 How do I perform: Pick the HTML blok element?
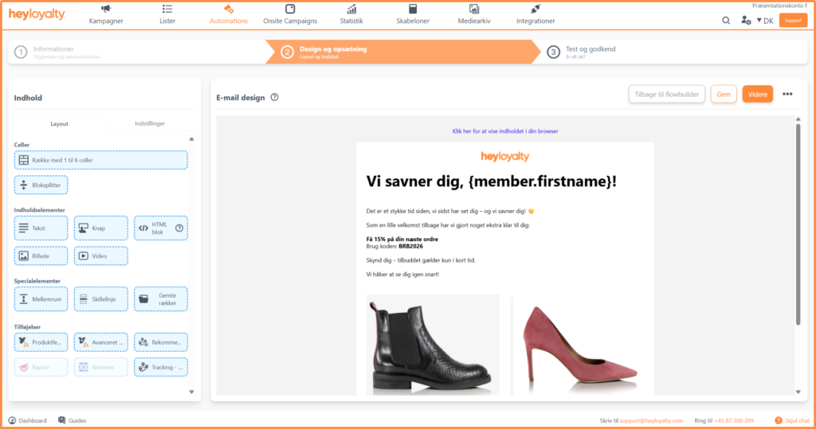click(160, 228)
